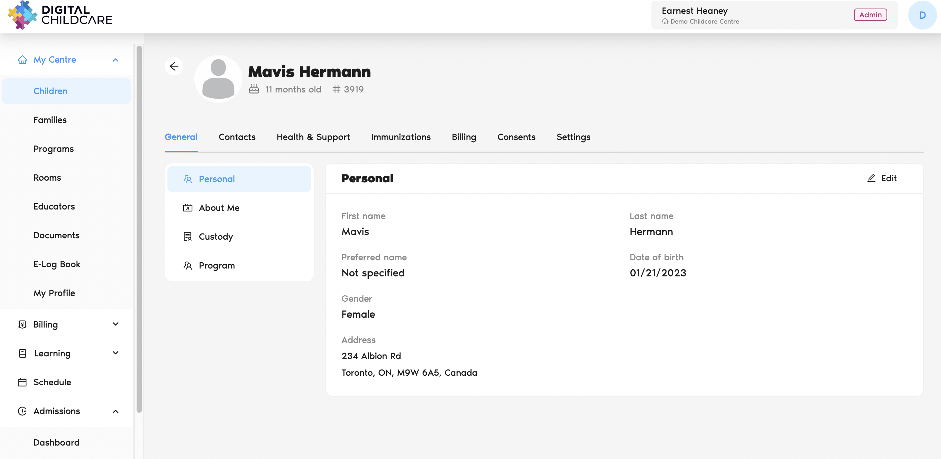Click the user avatar circle labeled D

coord(922,15)
